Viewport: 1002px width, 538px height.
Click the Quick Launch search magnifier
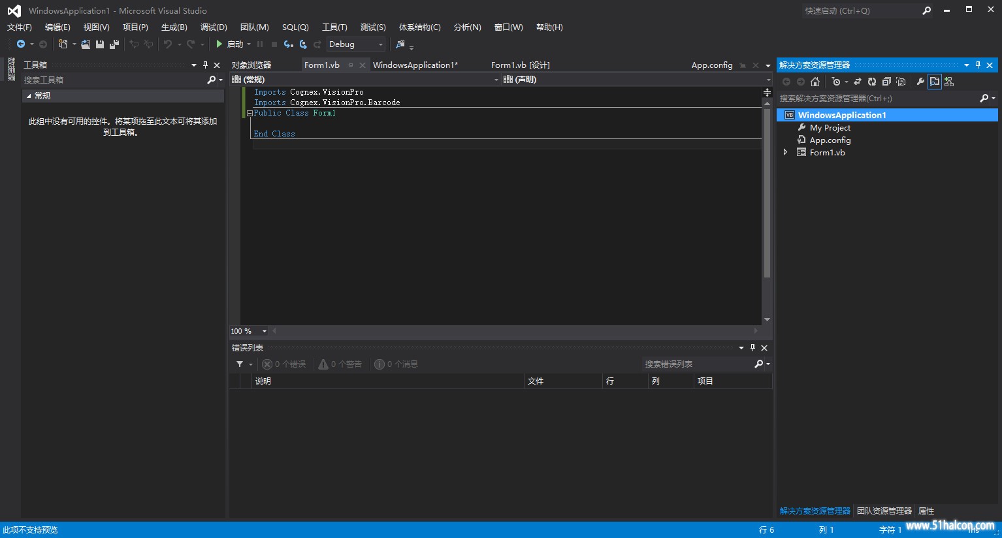click(x=927, y=10)
